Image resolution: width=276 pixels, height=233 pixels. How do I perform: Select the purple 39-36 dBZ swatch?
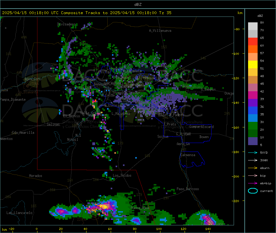(253, 103)
